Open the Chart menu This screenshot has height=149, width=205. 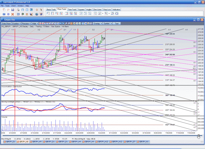click(13, 6)
